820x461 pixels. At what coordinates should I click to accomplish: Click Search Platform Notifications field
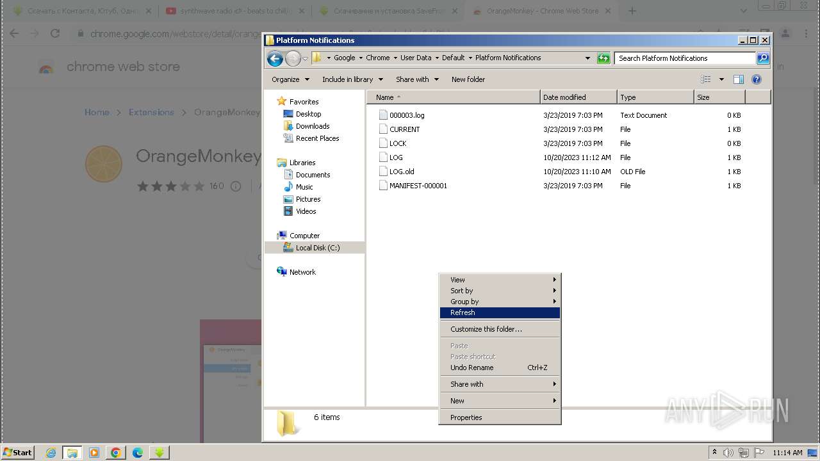tap(685, 58)
